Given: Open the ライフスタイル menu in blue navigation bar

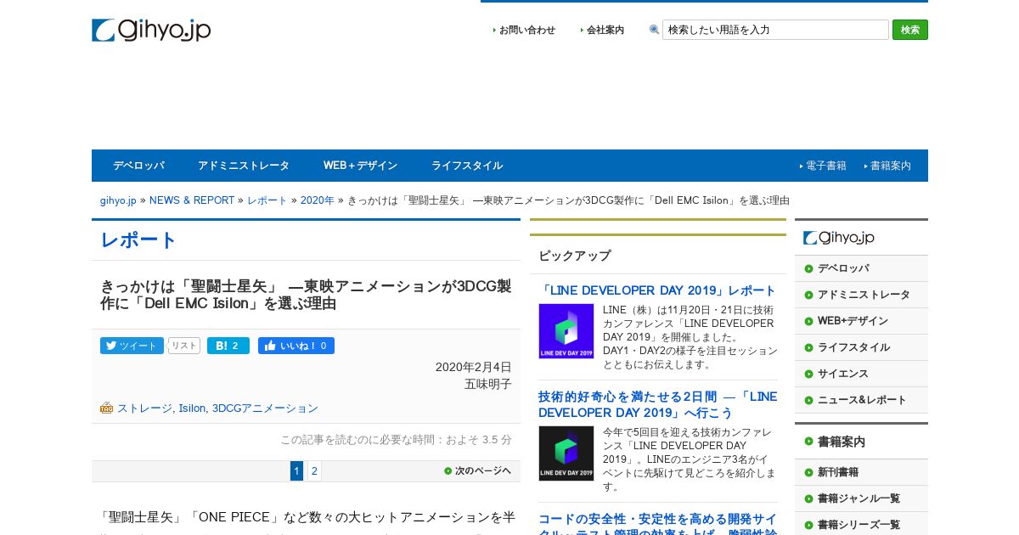Looking at the screenshot, I should [x=467, y=166].
